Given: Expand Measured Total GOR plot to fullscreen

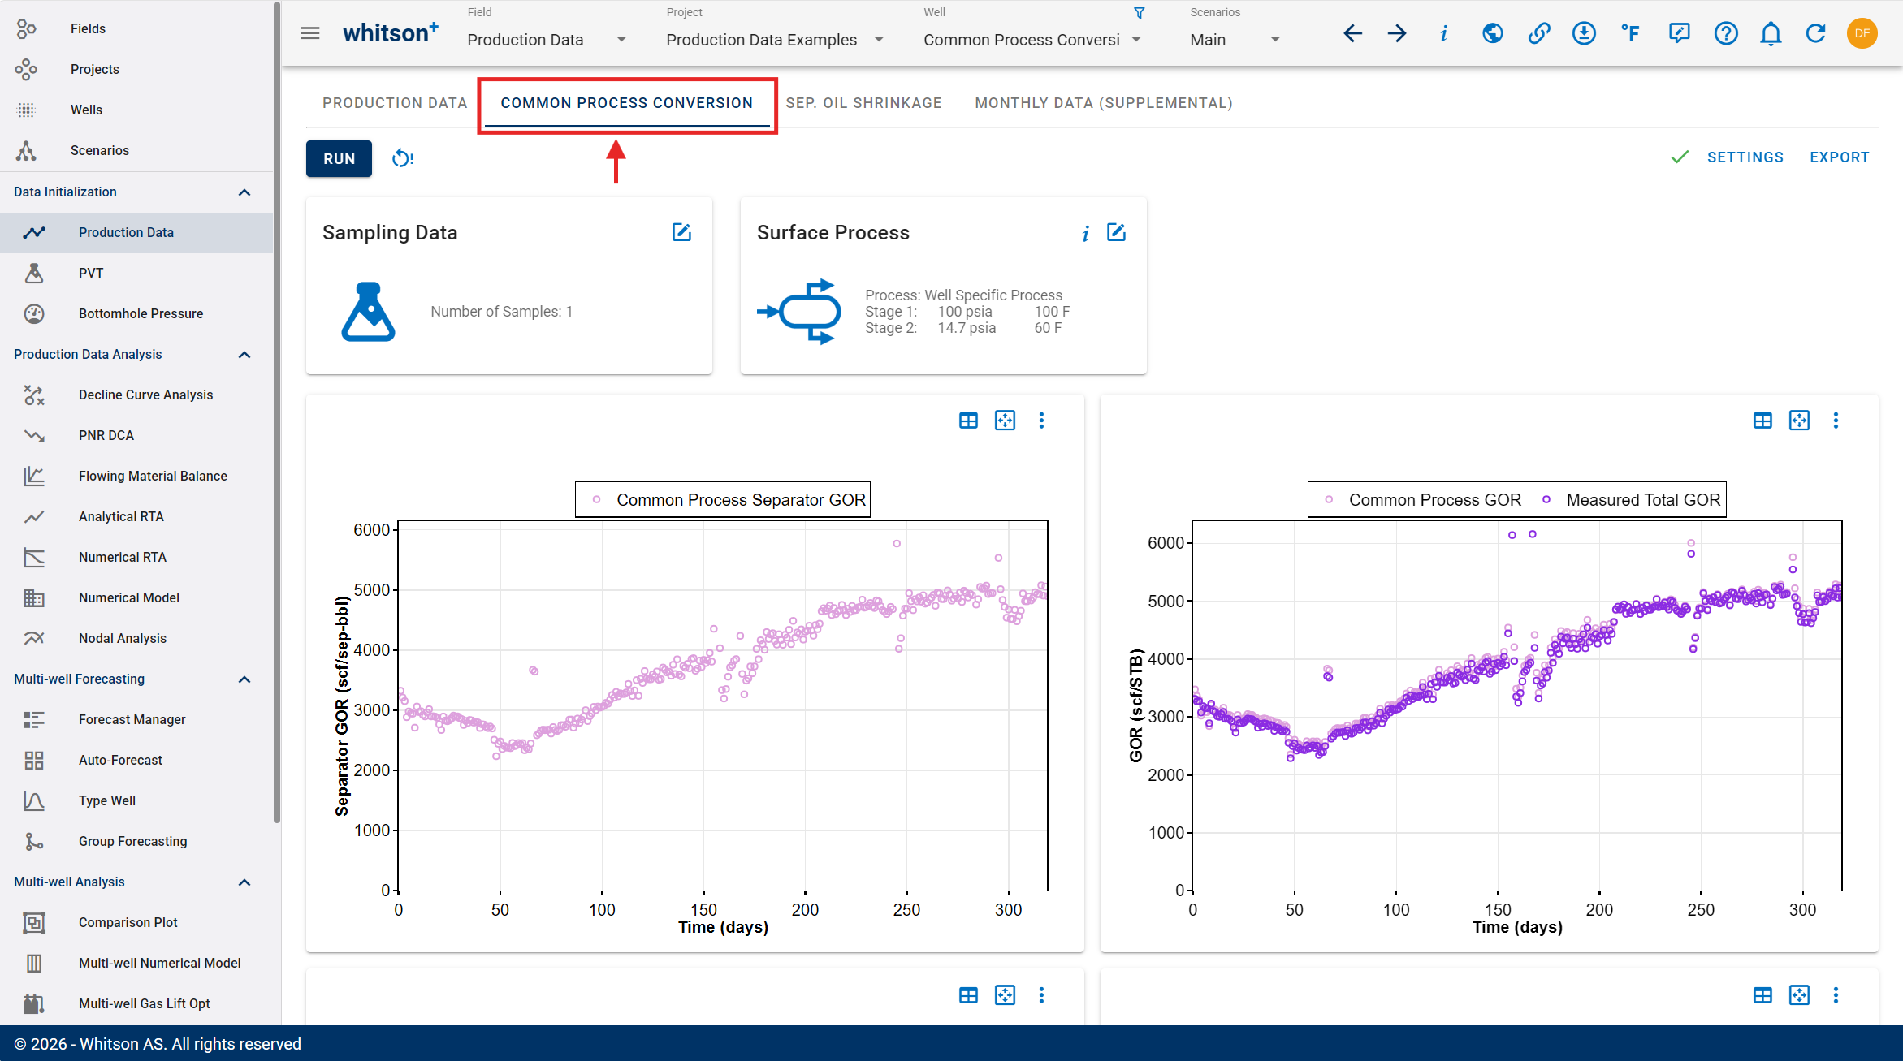Looking at the screenshot, I should (x=1799, y=421).
